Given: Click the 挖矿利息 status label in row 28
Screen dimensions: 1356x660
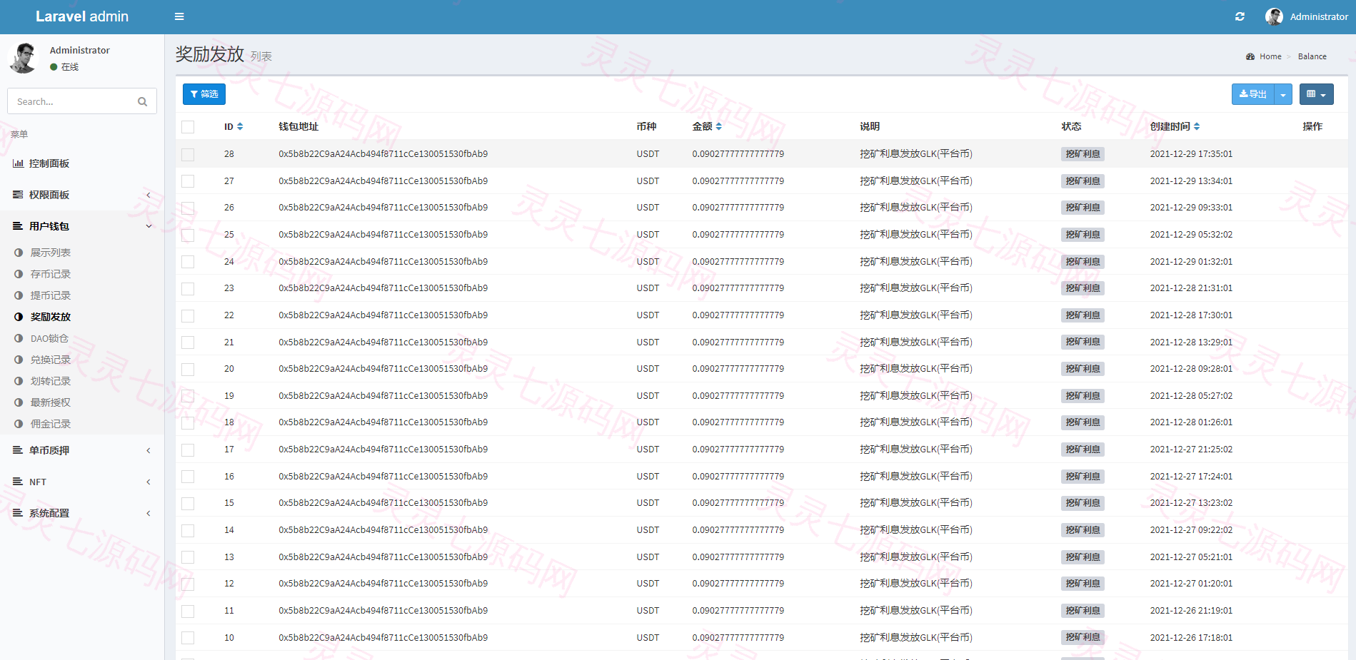Looking at the screenshot, I should click(x=1083, y=154).
